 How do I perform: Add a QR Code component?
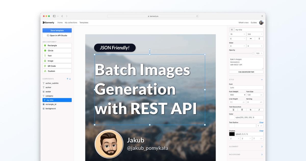[57, 66]
